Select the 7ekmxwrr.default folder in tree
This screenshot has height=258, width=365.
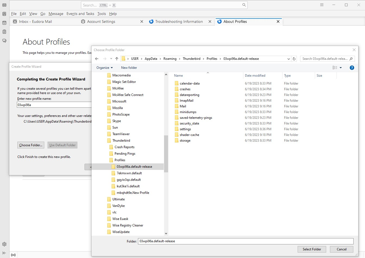[x=129, y=173]
